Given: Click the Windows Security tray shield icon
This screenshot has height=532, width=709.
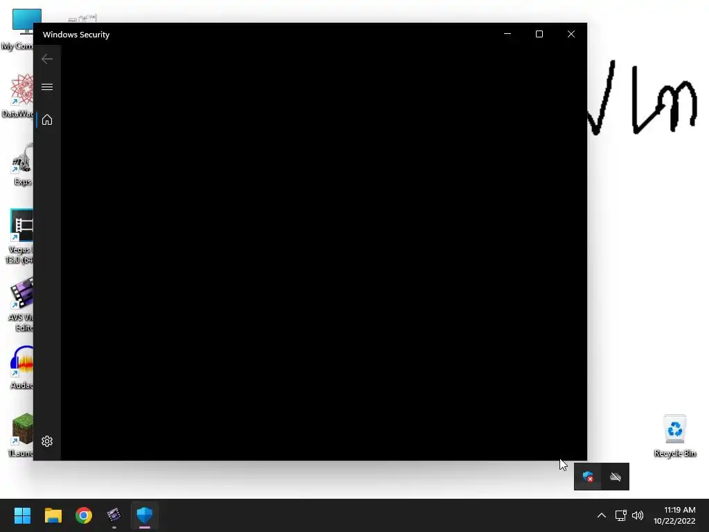Looking at the screenshot, I should click(x=588, y=477).
